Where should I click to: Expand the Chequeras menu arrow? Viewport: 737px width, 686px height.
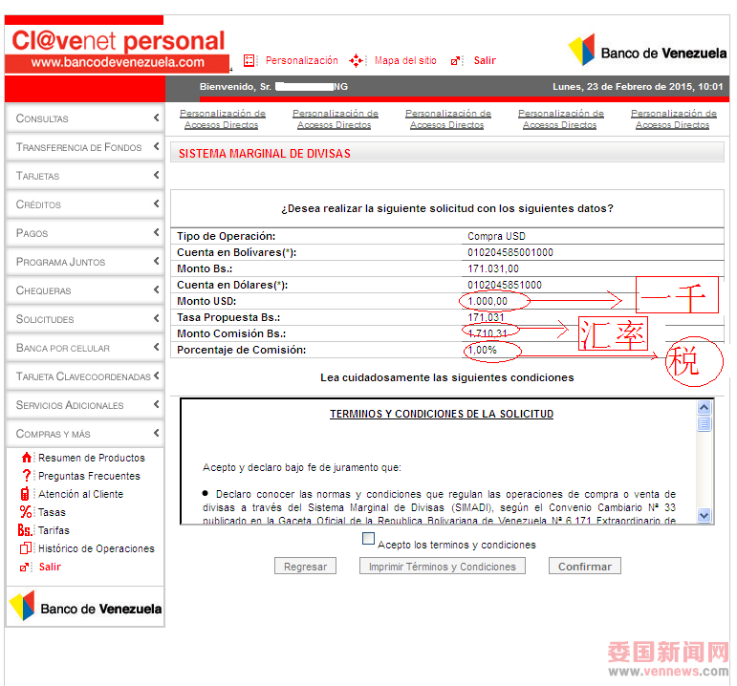click(156, 289)
